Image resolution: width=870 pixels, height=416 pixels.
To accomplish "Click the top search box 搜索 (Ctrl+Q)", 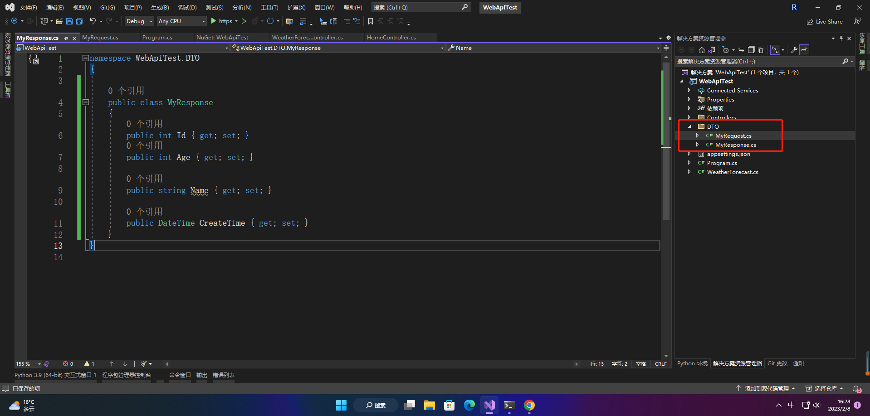I will 420,8.
